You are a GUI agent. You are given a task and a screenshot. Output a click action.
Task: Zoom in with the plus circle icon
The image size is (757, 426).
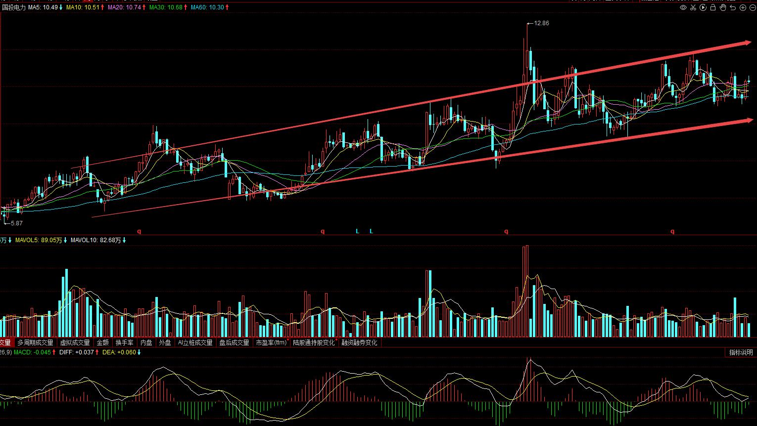click(743, 7)
